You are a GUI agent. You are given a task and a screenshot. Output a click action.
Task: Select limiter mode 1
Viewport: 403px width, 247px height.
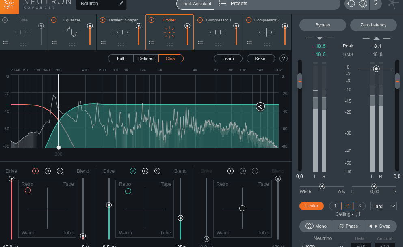tap(335, 206)
